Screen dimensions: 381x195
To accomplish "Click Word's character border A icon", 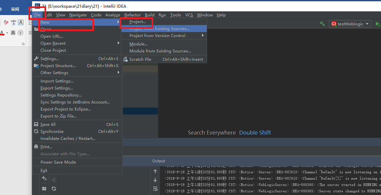I will [21, 22].
